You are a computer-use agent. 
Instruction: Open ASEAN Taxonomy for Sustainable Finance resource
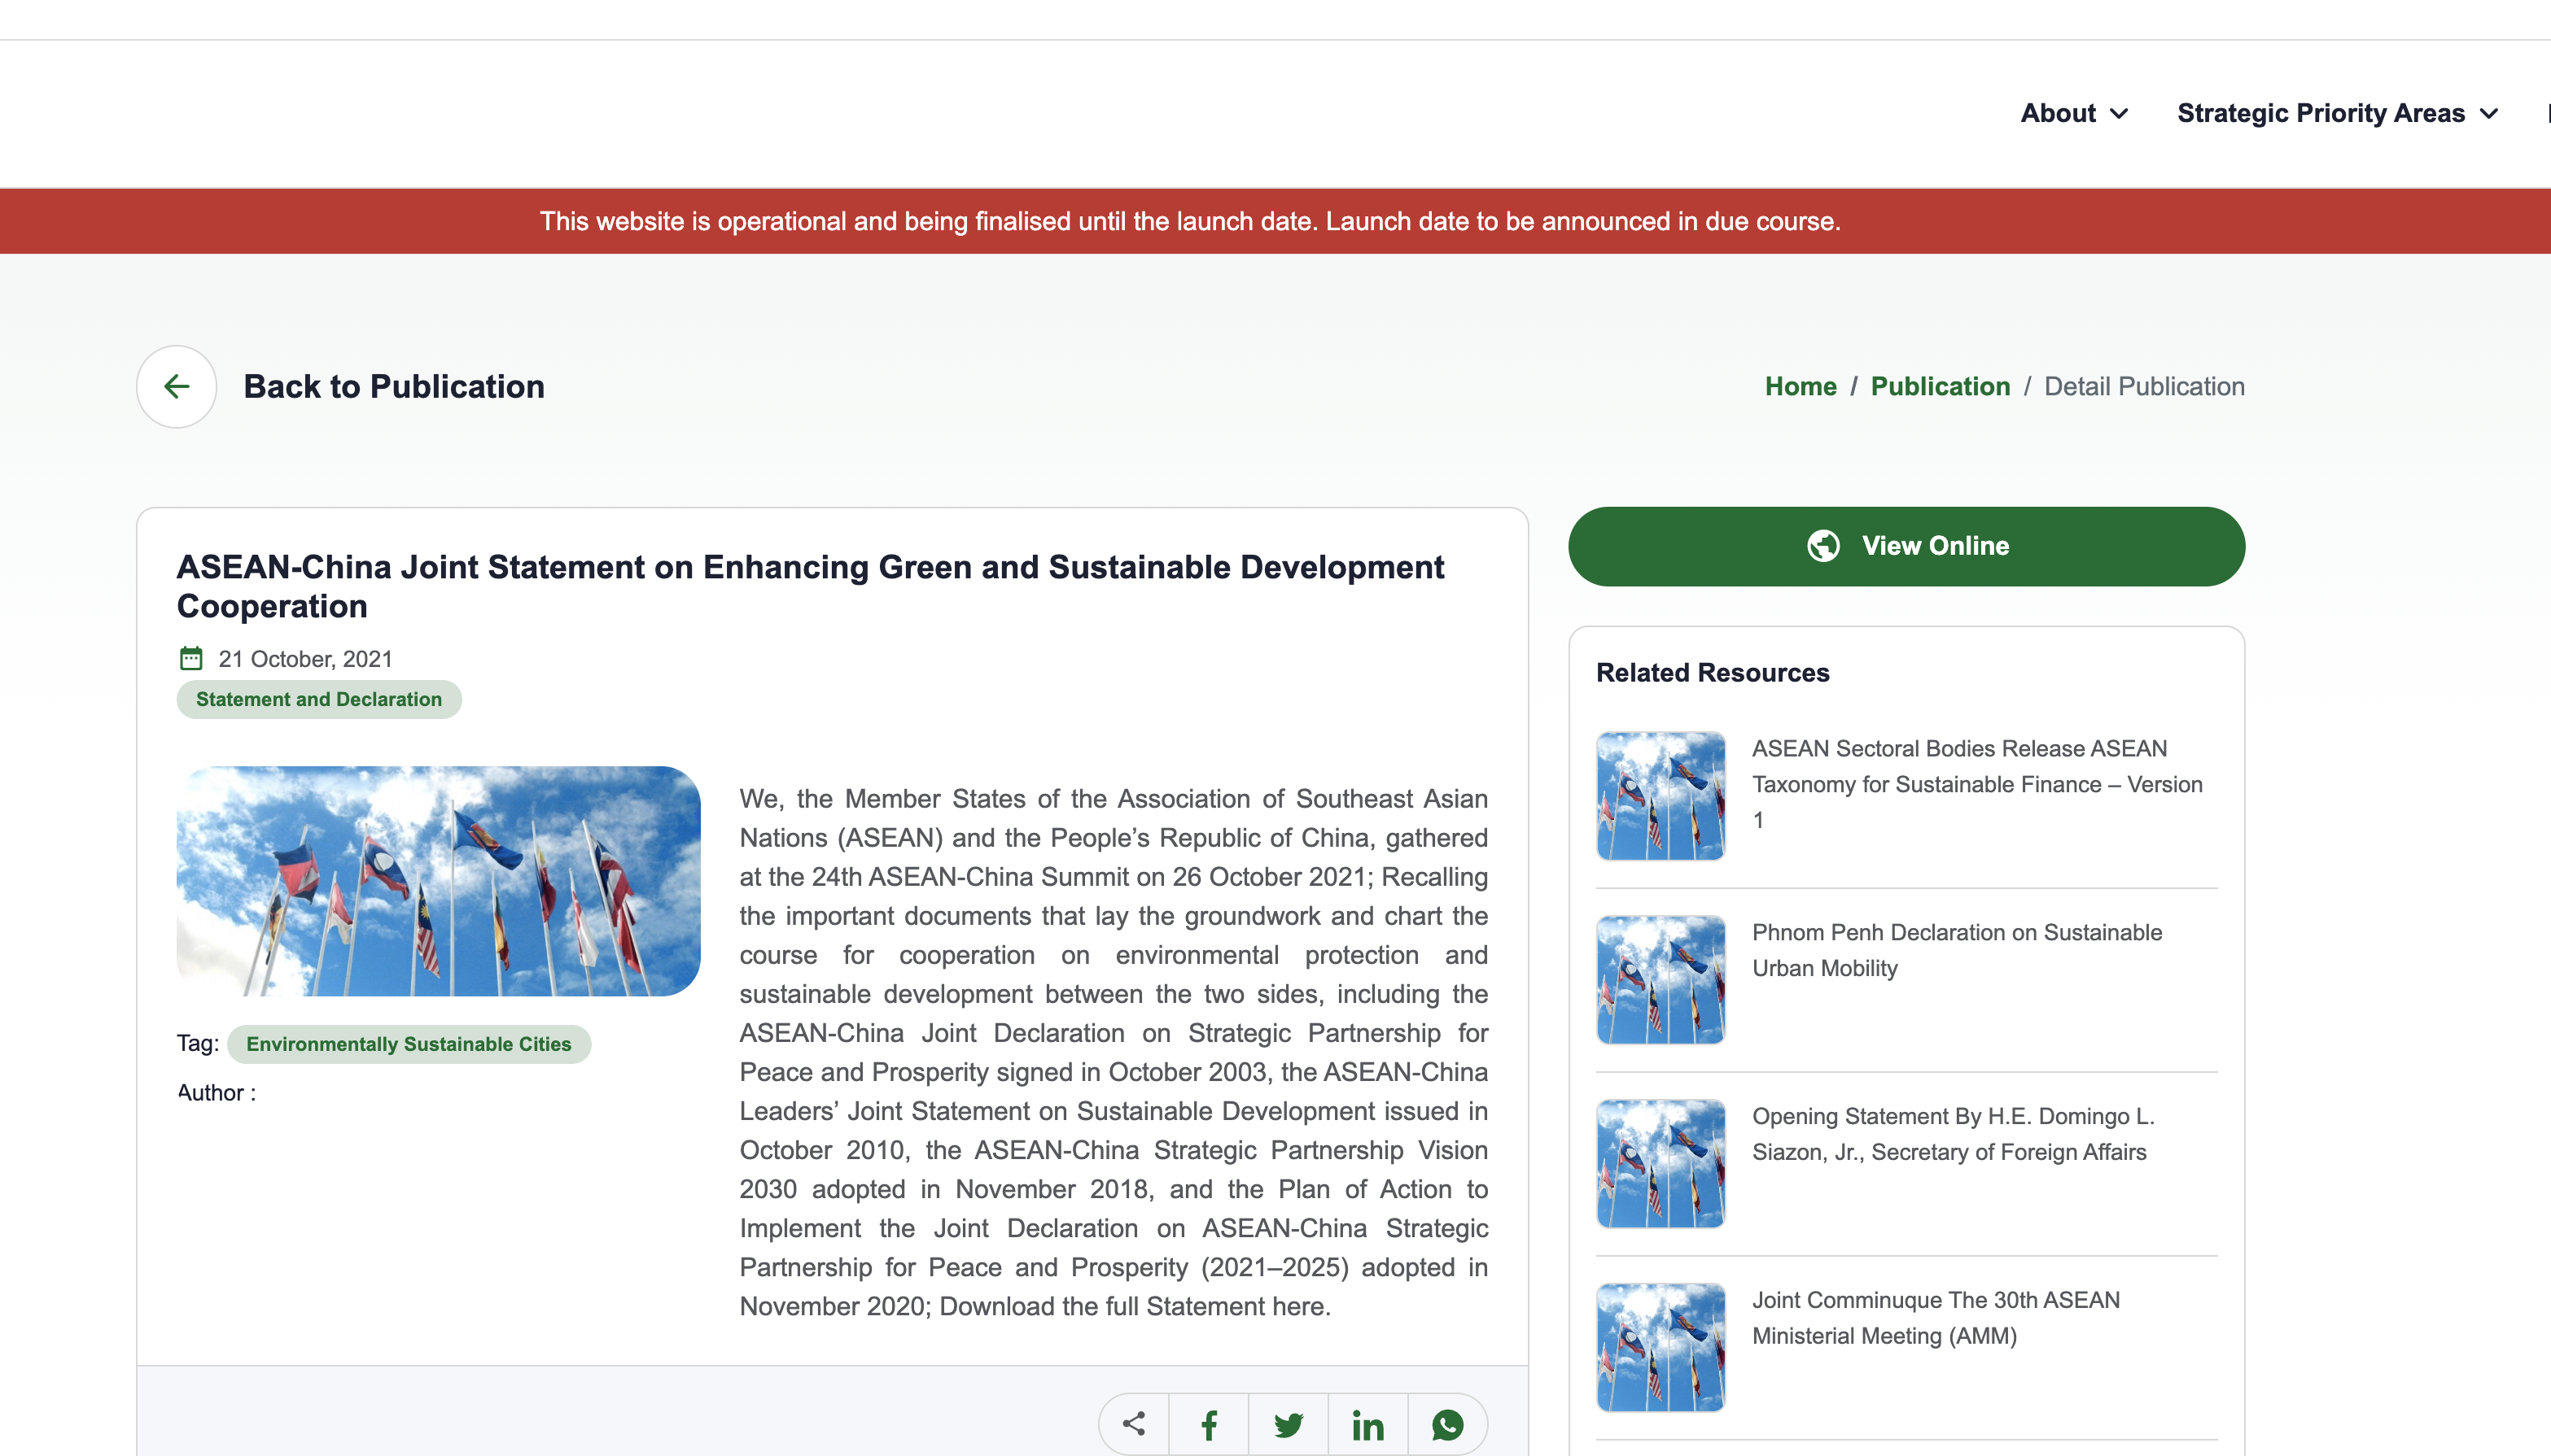point(1977,784)
